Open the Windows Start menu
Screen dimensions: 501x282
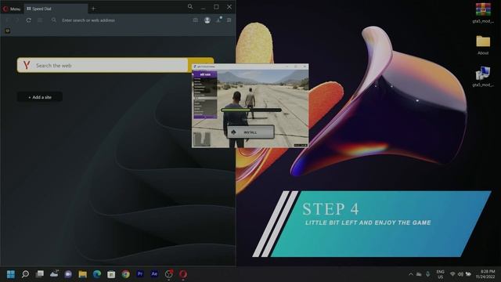point(11,274)
